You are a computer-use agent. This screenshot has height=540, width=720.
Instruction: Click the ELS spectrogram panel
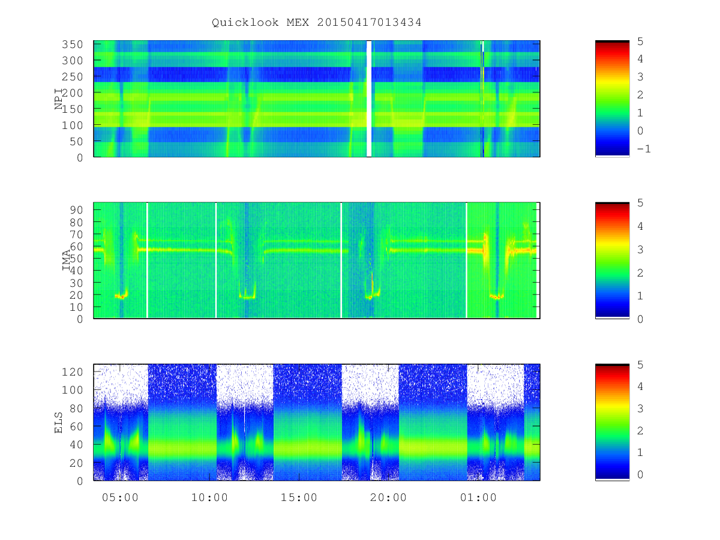point(316,422)
